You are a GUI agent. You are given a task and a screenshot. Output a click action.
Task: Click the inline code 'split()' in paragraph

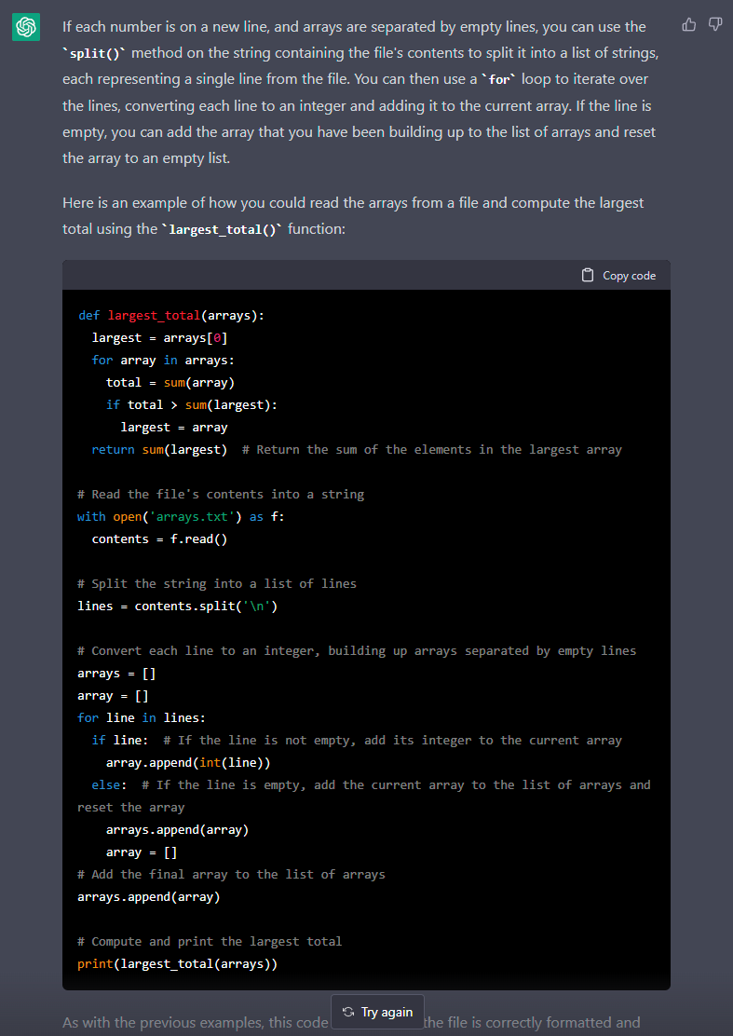pos(95,53)
